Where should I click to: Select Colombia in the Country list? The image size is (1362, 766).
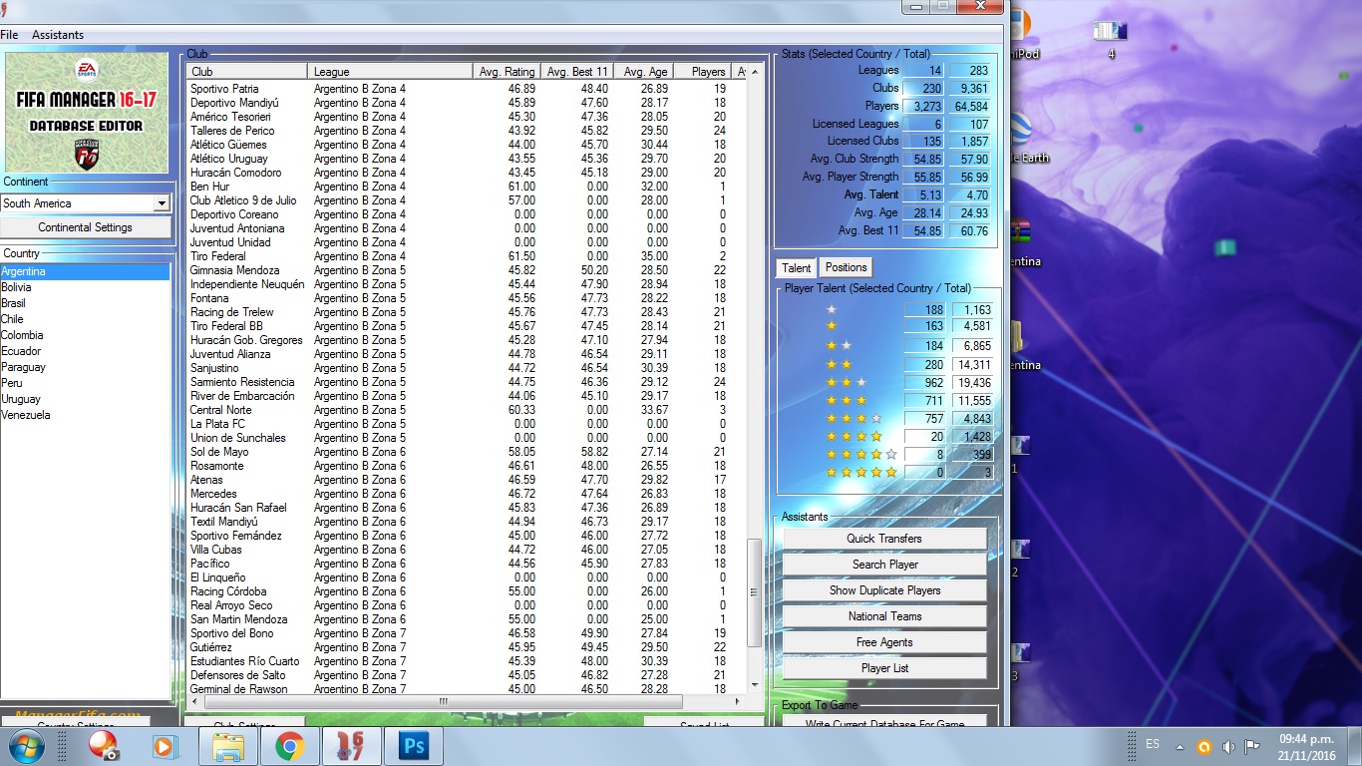pyautogui.click(x=85, y=335)
